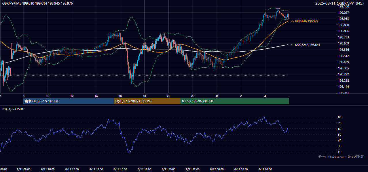Click the 8/11 20:00 time label
The image size is (368, 172).
click(x=169, y=169)
